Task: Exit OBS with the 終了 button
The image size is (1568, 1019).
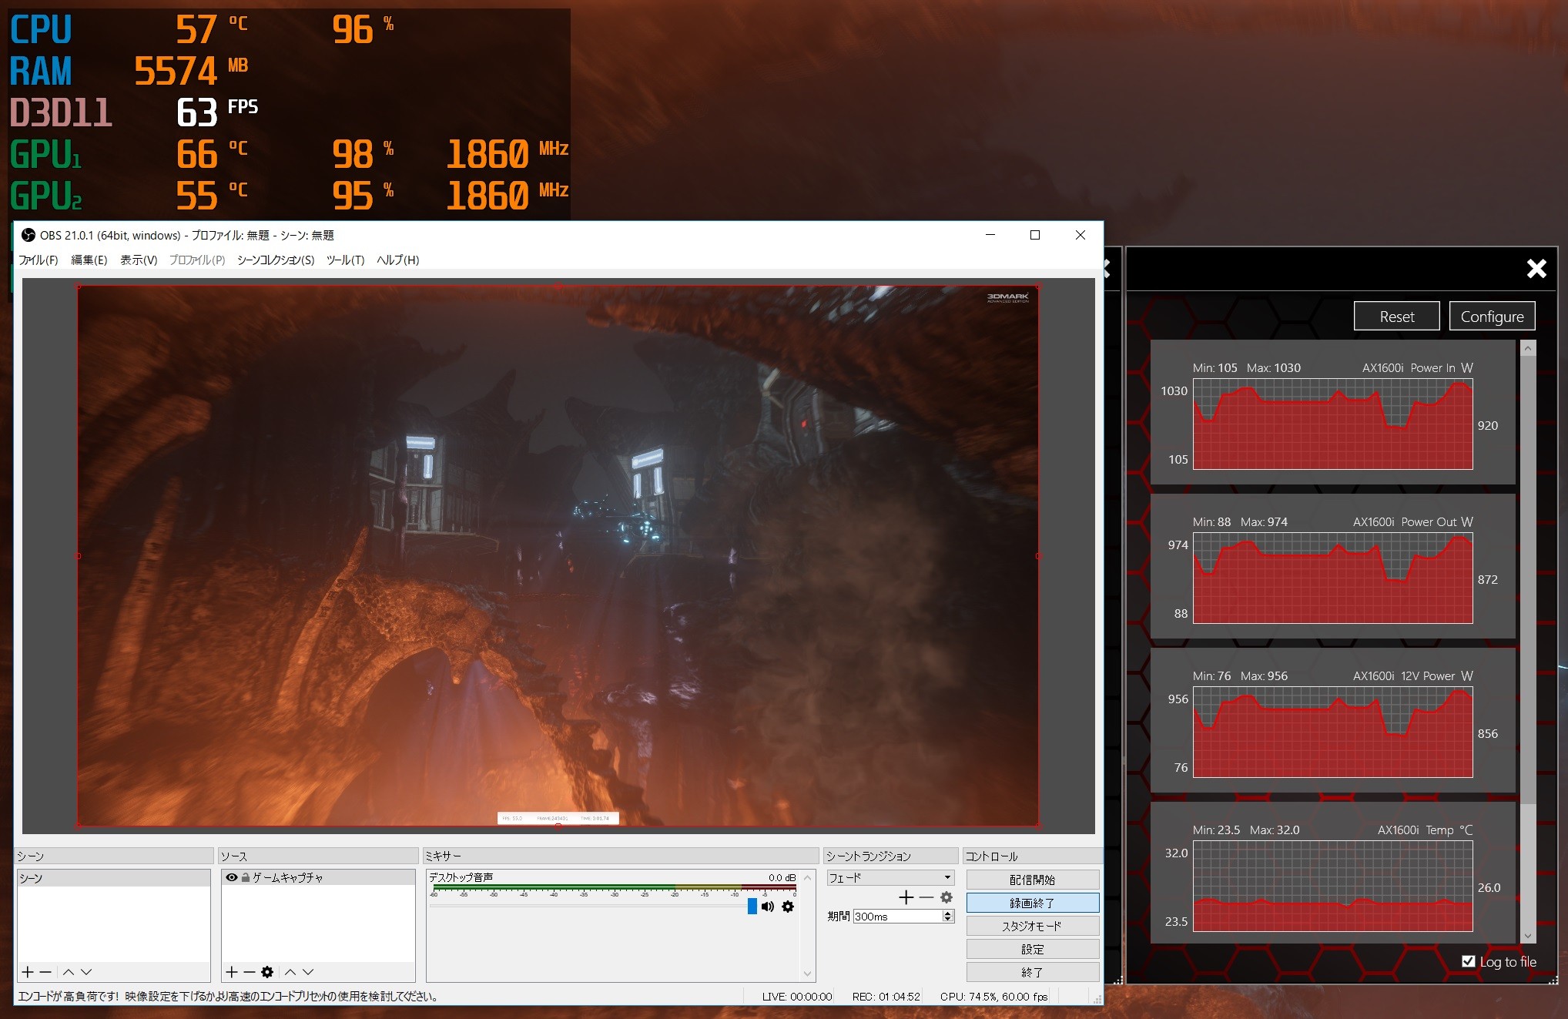Action: [x=1032, y=972]
